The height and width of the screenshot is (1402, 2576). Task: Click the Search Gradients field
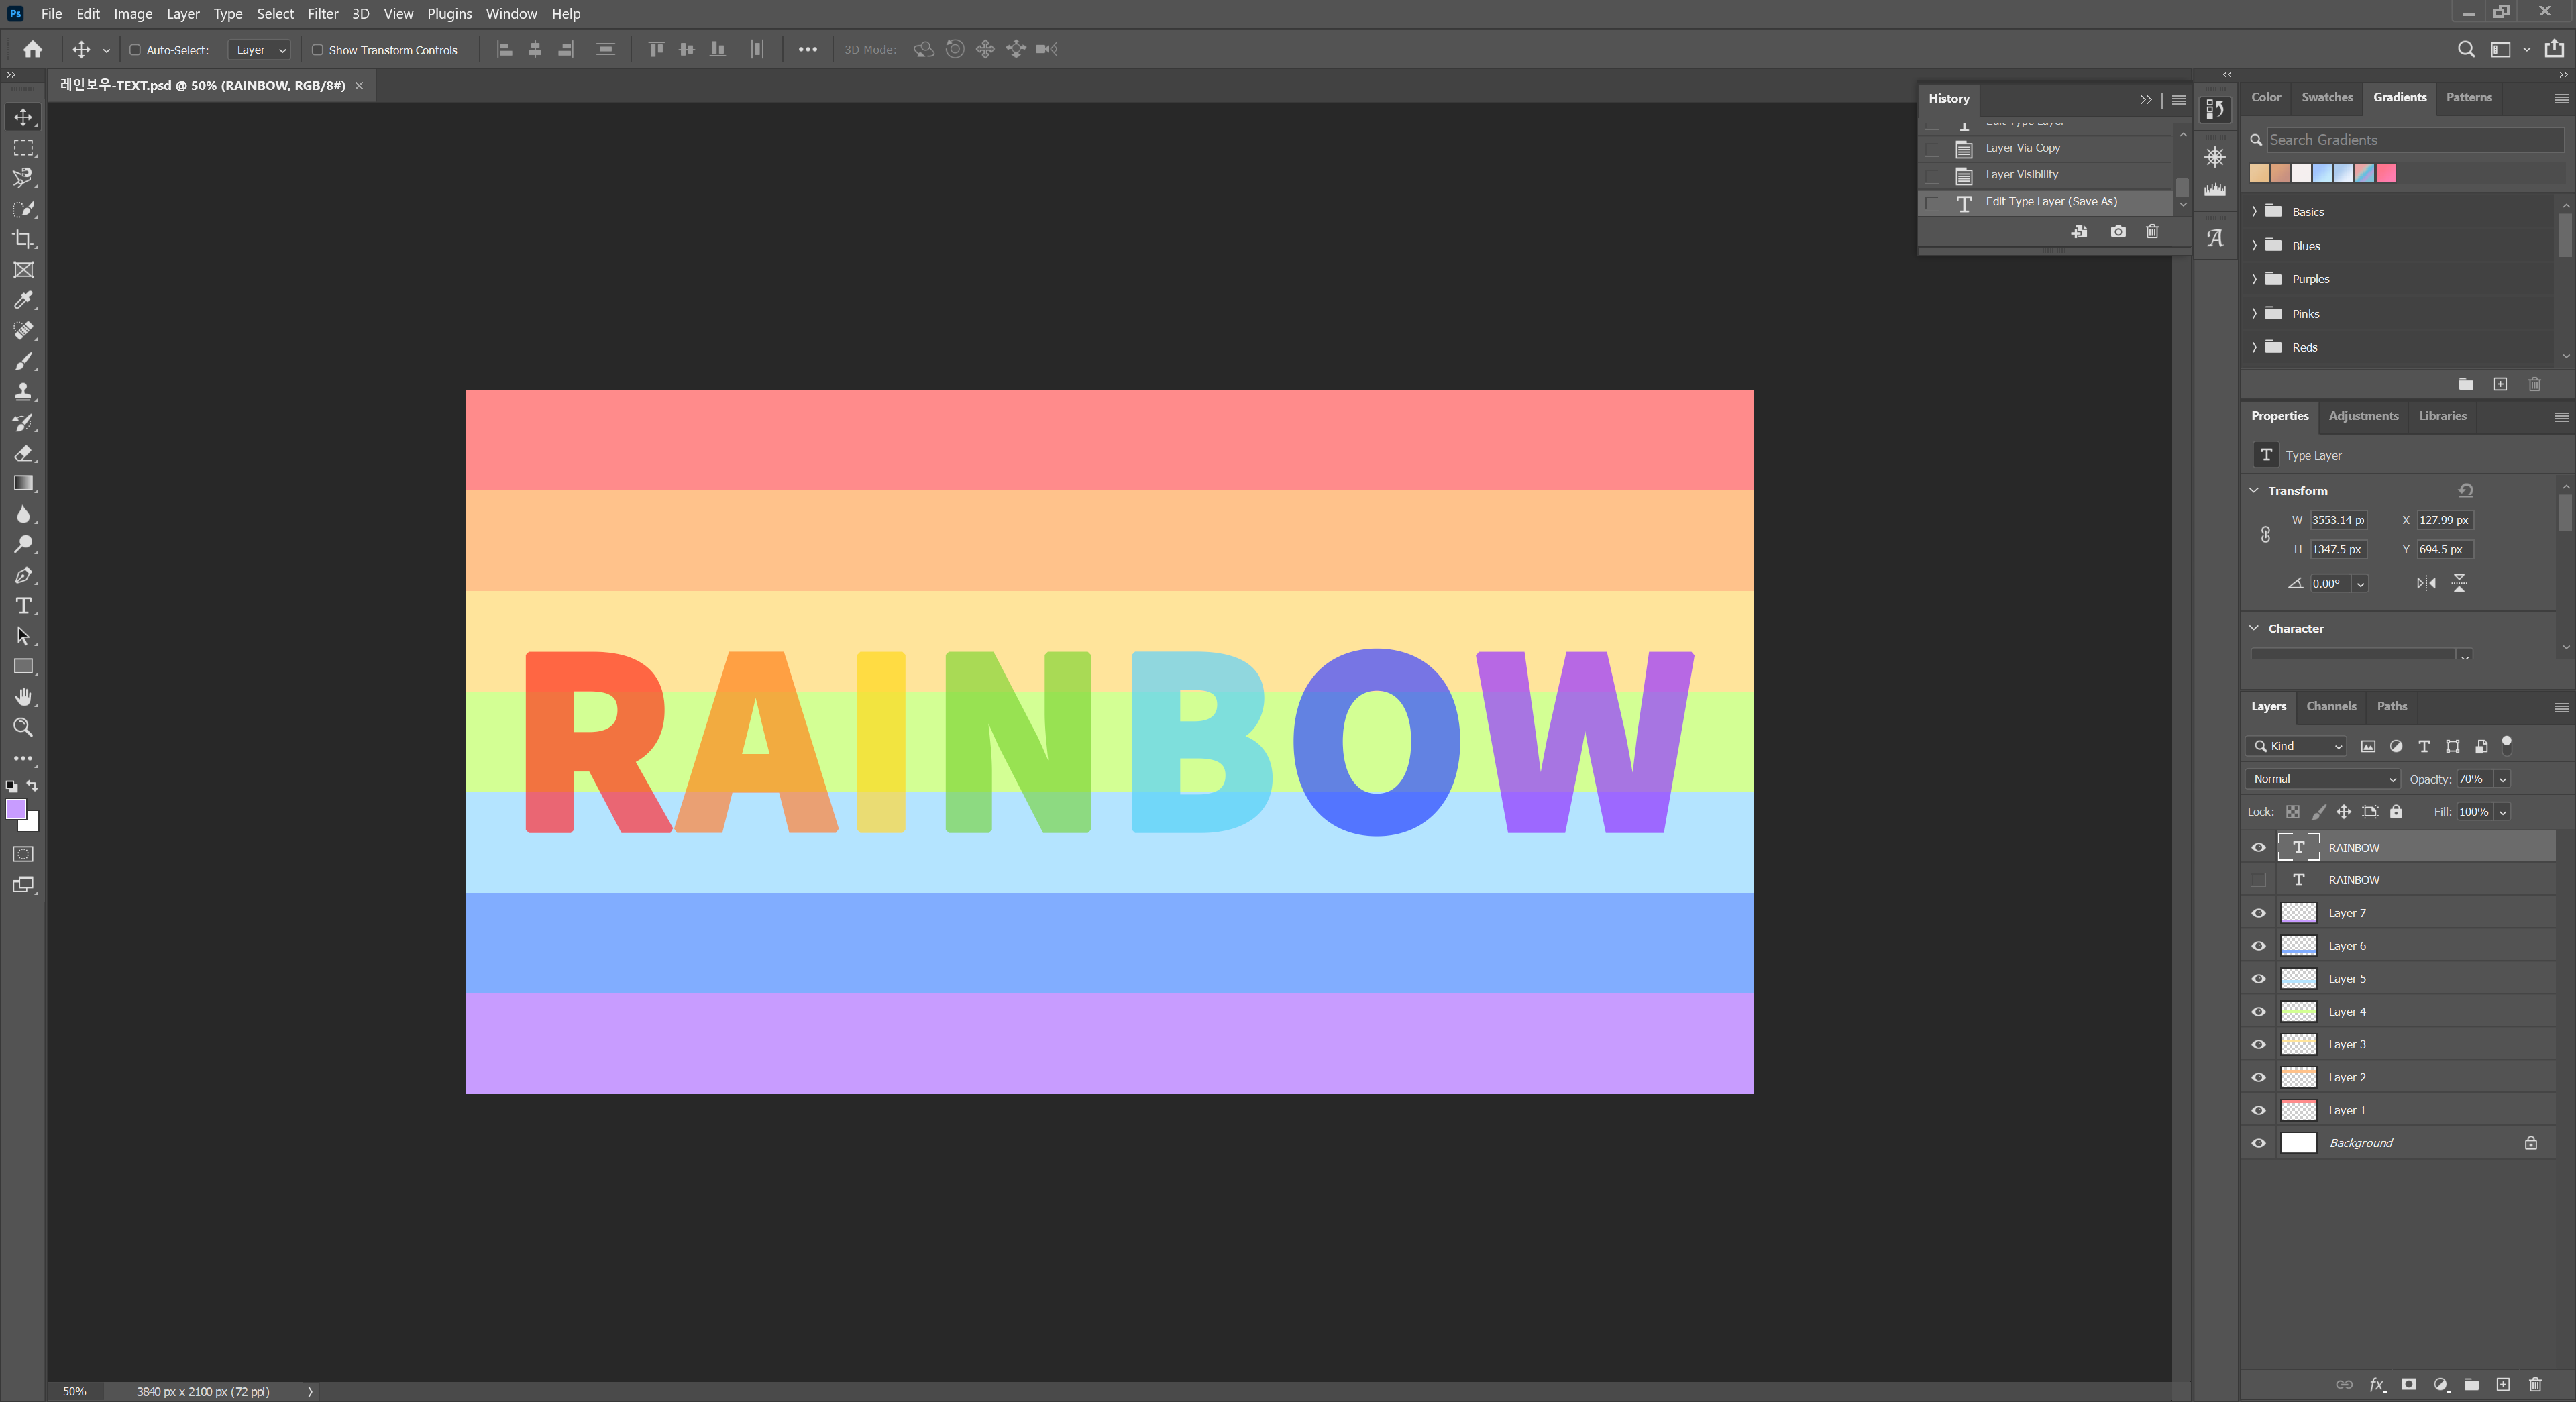(x=2413, y=140)
